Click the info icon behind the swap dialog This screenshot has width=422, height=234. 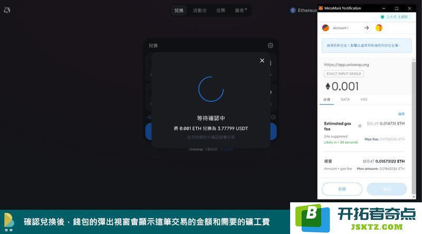point(273,117)
